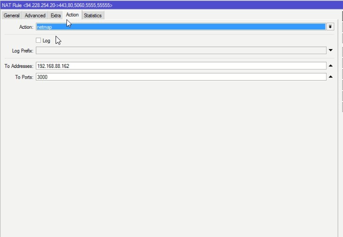
Task: Click the To Ports field 3000
Action: coord(181,77)
